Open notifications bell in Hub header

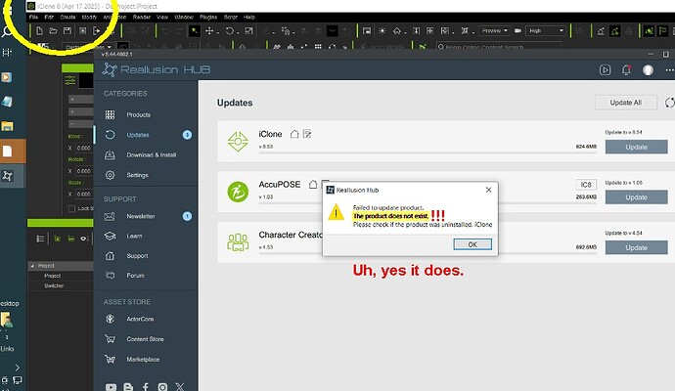pyautogui.click(x=626, y=69)
